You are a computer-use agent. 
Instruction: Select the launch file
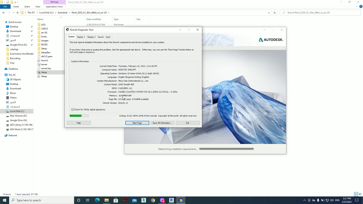coord(45,60)
